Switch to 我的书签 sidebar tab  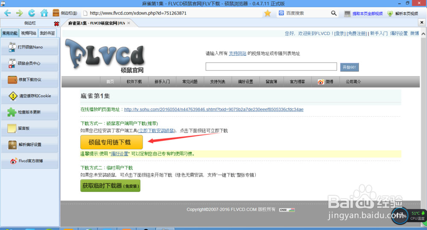coord(47,33)
